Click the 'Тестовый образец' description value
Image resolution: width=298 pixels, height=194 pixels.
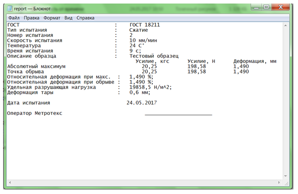154,56
